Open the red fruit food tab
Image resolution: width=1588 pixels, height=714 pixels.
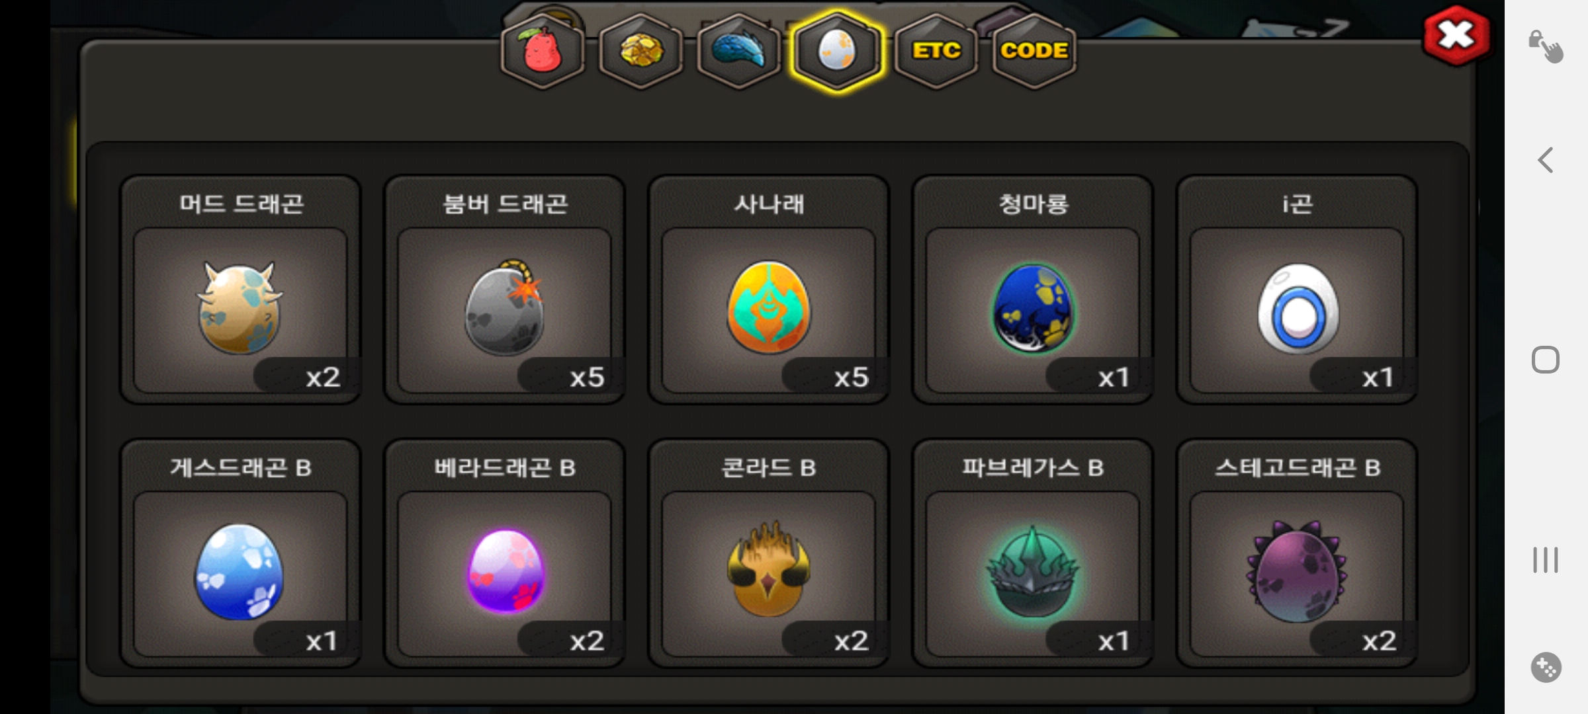[x=543, y=51]
